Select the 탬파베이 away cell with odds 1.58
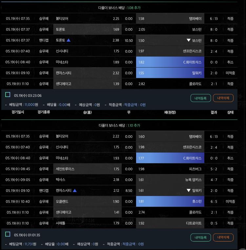This screenshot has height=250, width=246. click(170, 18)
